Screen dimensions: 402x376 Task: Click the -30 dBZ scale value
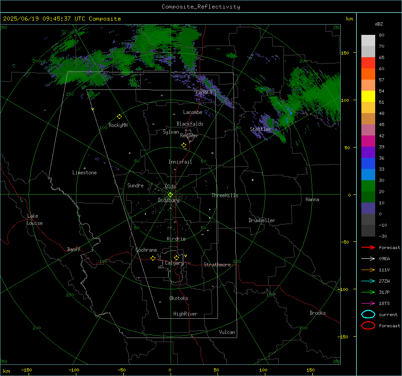pos(383,237)
